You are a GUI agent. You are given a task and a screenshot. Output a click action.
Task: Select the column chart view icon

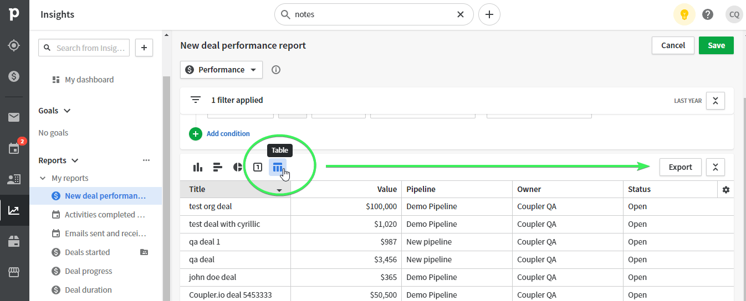point(197,167)
